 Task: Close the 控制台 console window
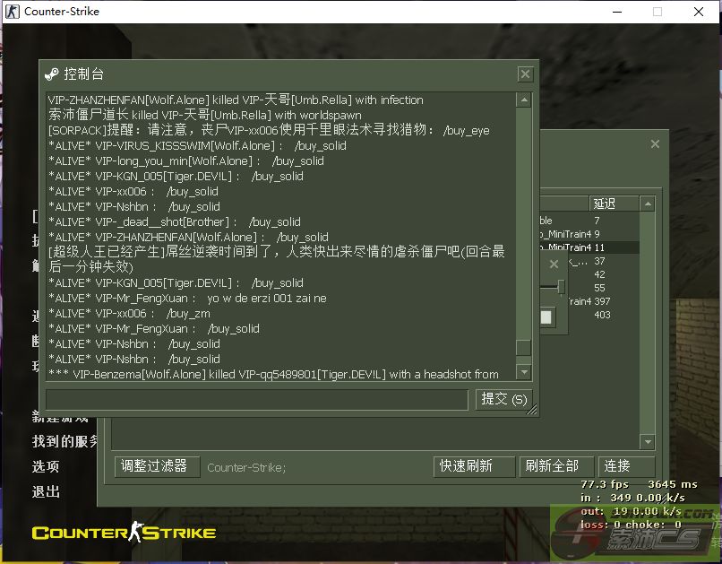[525, 74]
